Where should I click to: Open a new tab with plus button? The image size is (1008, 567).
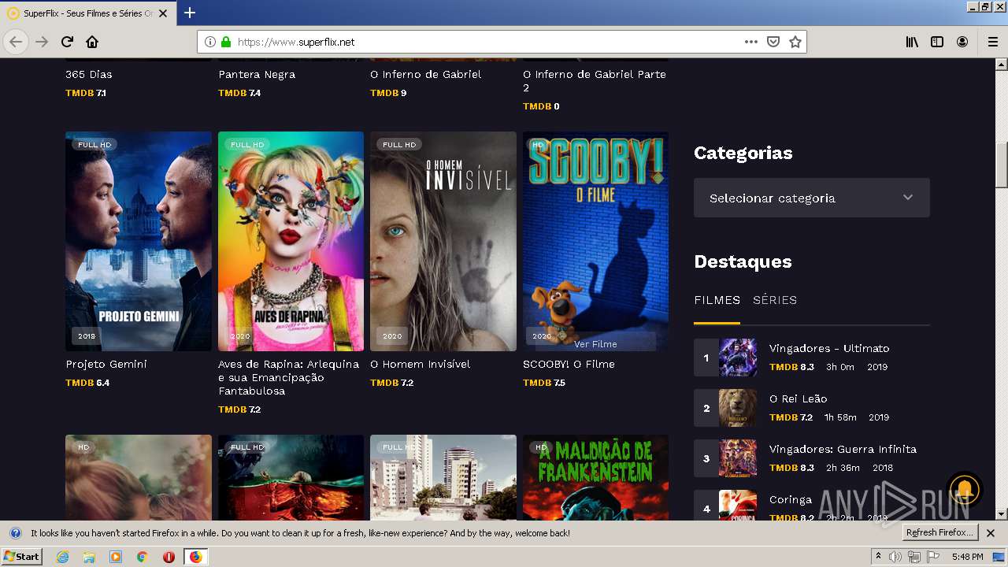pos(190,13)
